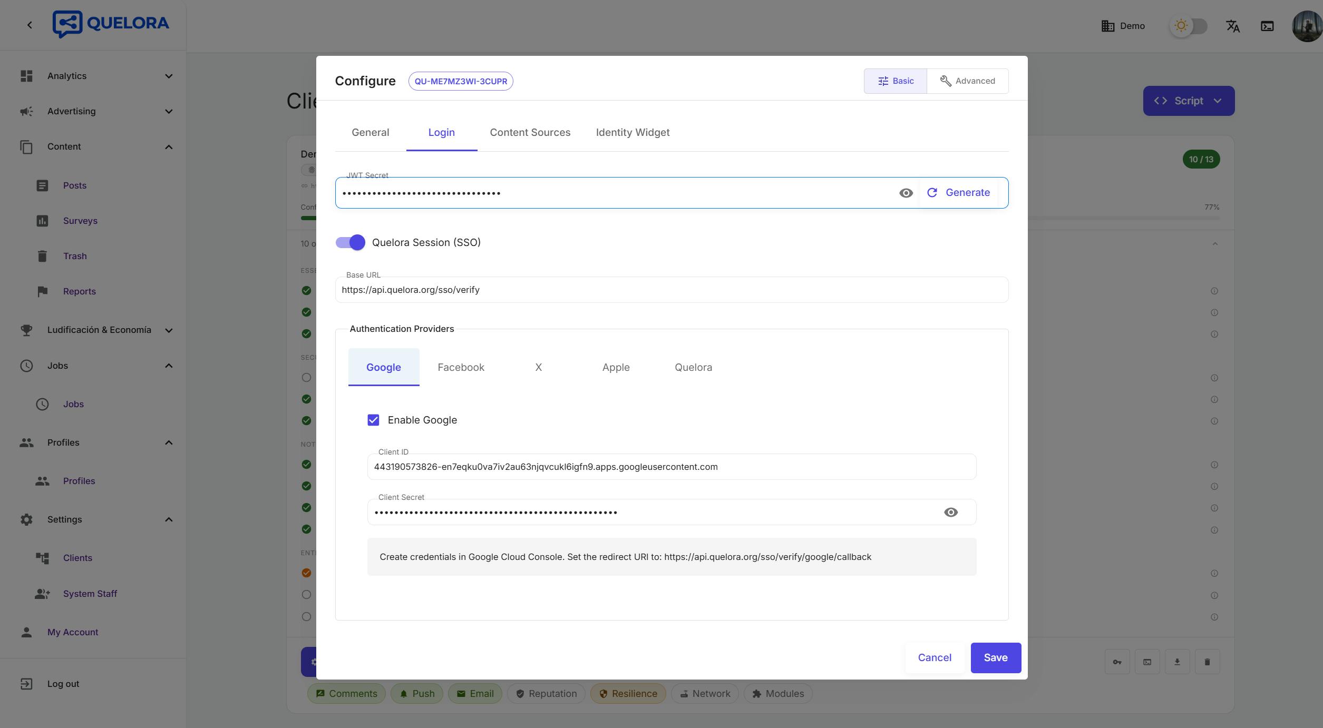Select the Login tab
Viewport: 1323px width, 728px height.
pyautogui.click(x=442, y=133)
